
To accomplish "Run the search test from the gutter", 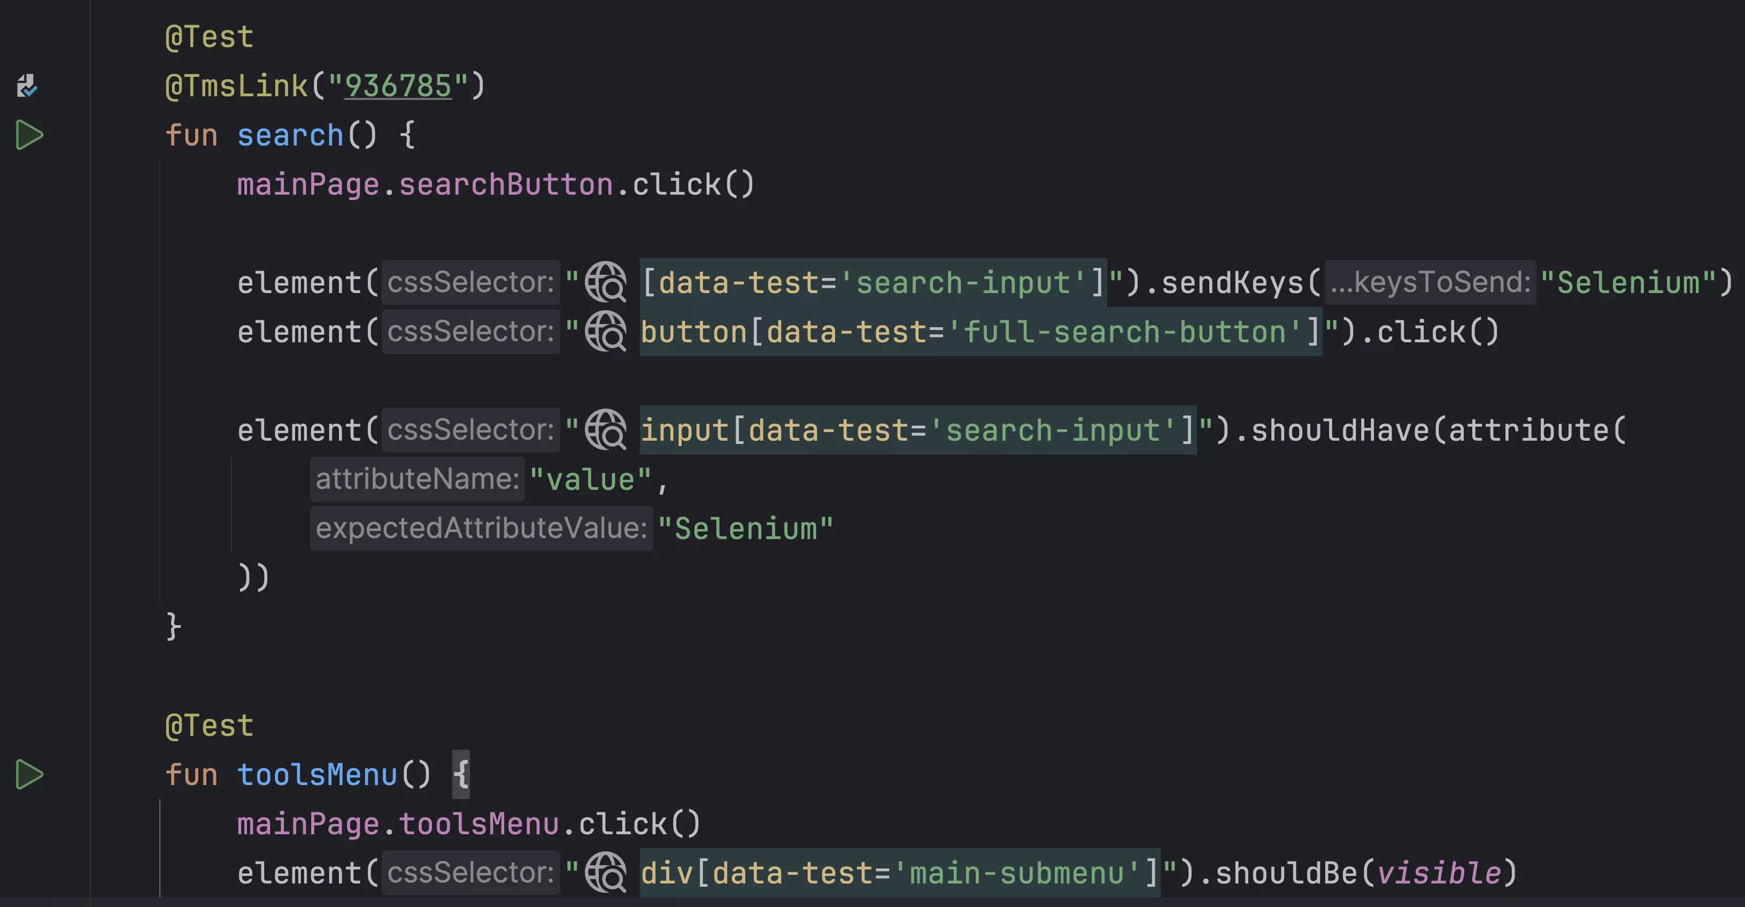I will (x=29, y=135).
